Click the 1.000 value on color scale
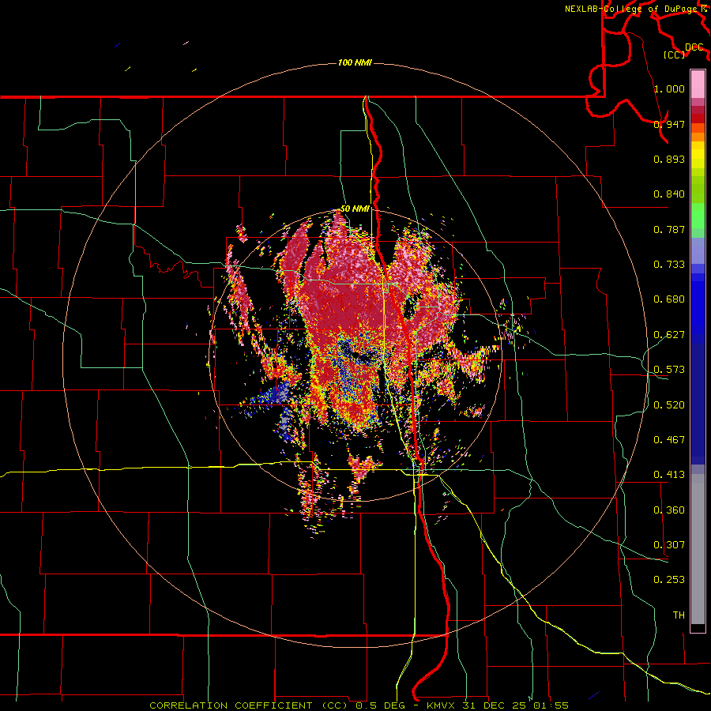 (x=669, y=88)
